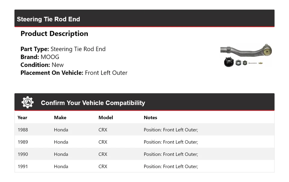Click the Year column header
The width and height of the screenshot is (289, 182).
click(22, 117)
